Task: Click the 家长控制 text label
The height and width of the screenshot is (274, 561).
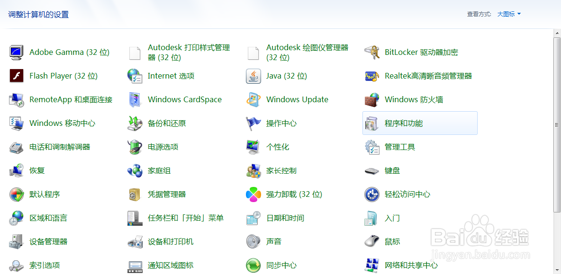Action: click(x=281, y=170)
